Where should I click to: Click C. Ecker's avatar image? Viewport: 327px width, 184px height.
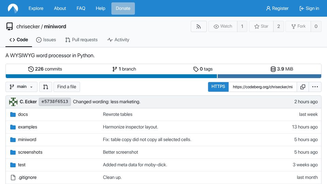(13, 102)
